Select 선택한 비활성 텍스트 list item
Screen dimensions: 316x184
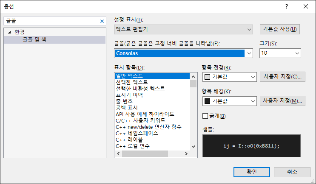coord(152,89)
